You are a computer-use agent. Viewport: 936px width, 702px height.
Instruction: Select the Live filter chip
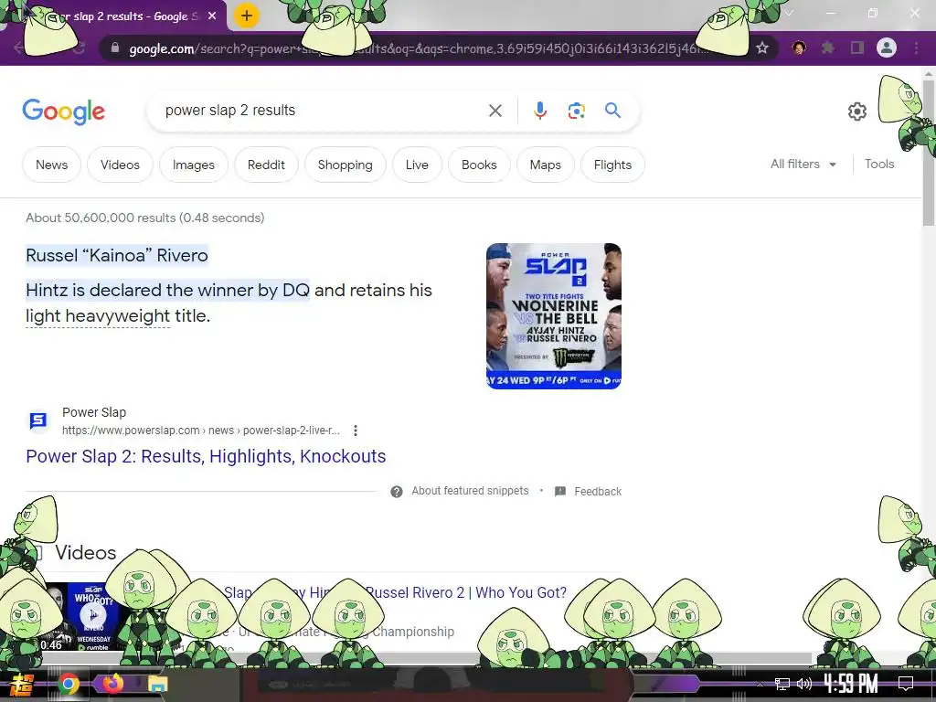(x=417, y=165)
